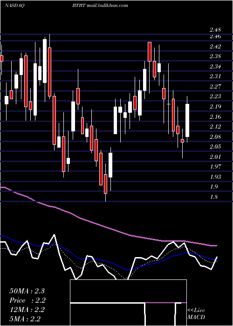Click the Price : 2.2 readout
Viewport: 233px width, 326px height.
(27, 300)
